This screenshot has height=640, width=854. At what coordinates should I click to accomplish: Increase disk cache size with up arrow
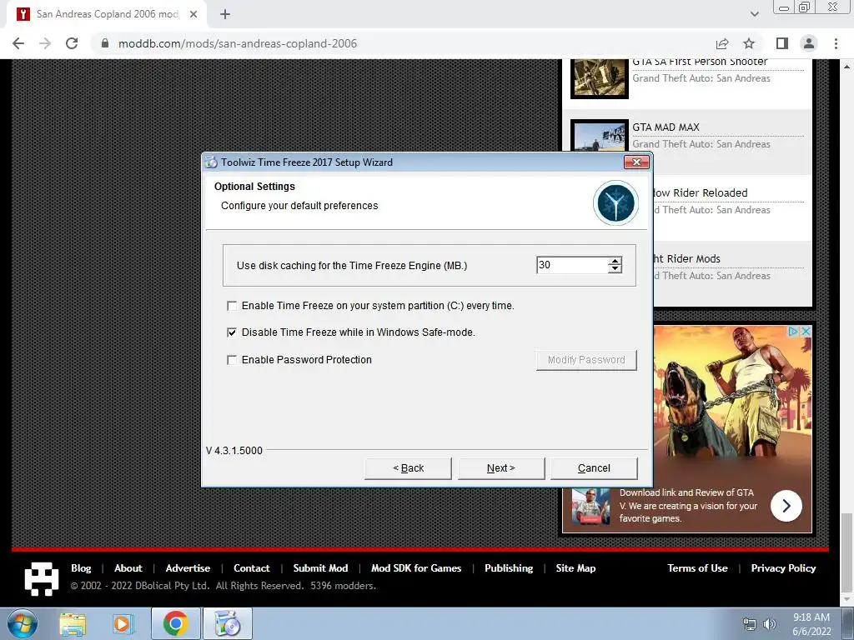(615, 261)
